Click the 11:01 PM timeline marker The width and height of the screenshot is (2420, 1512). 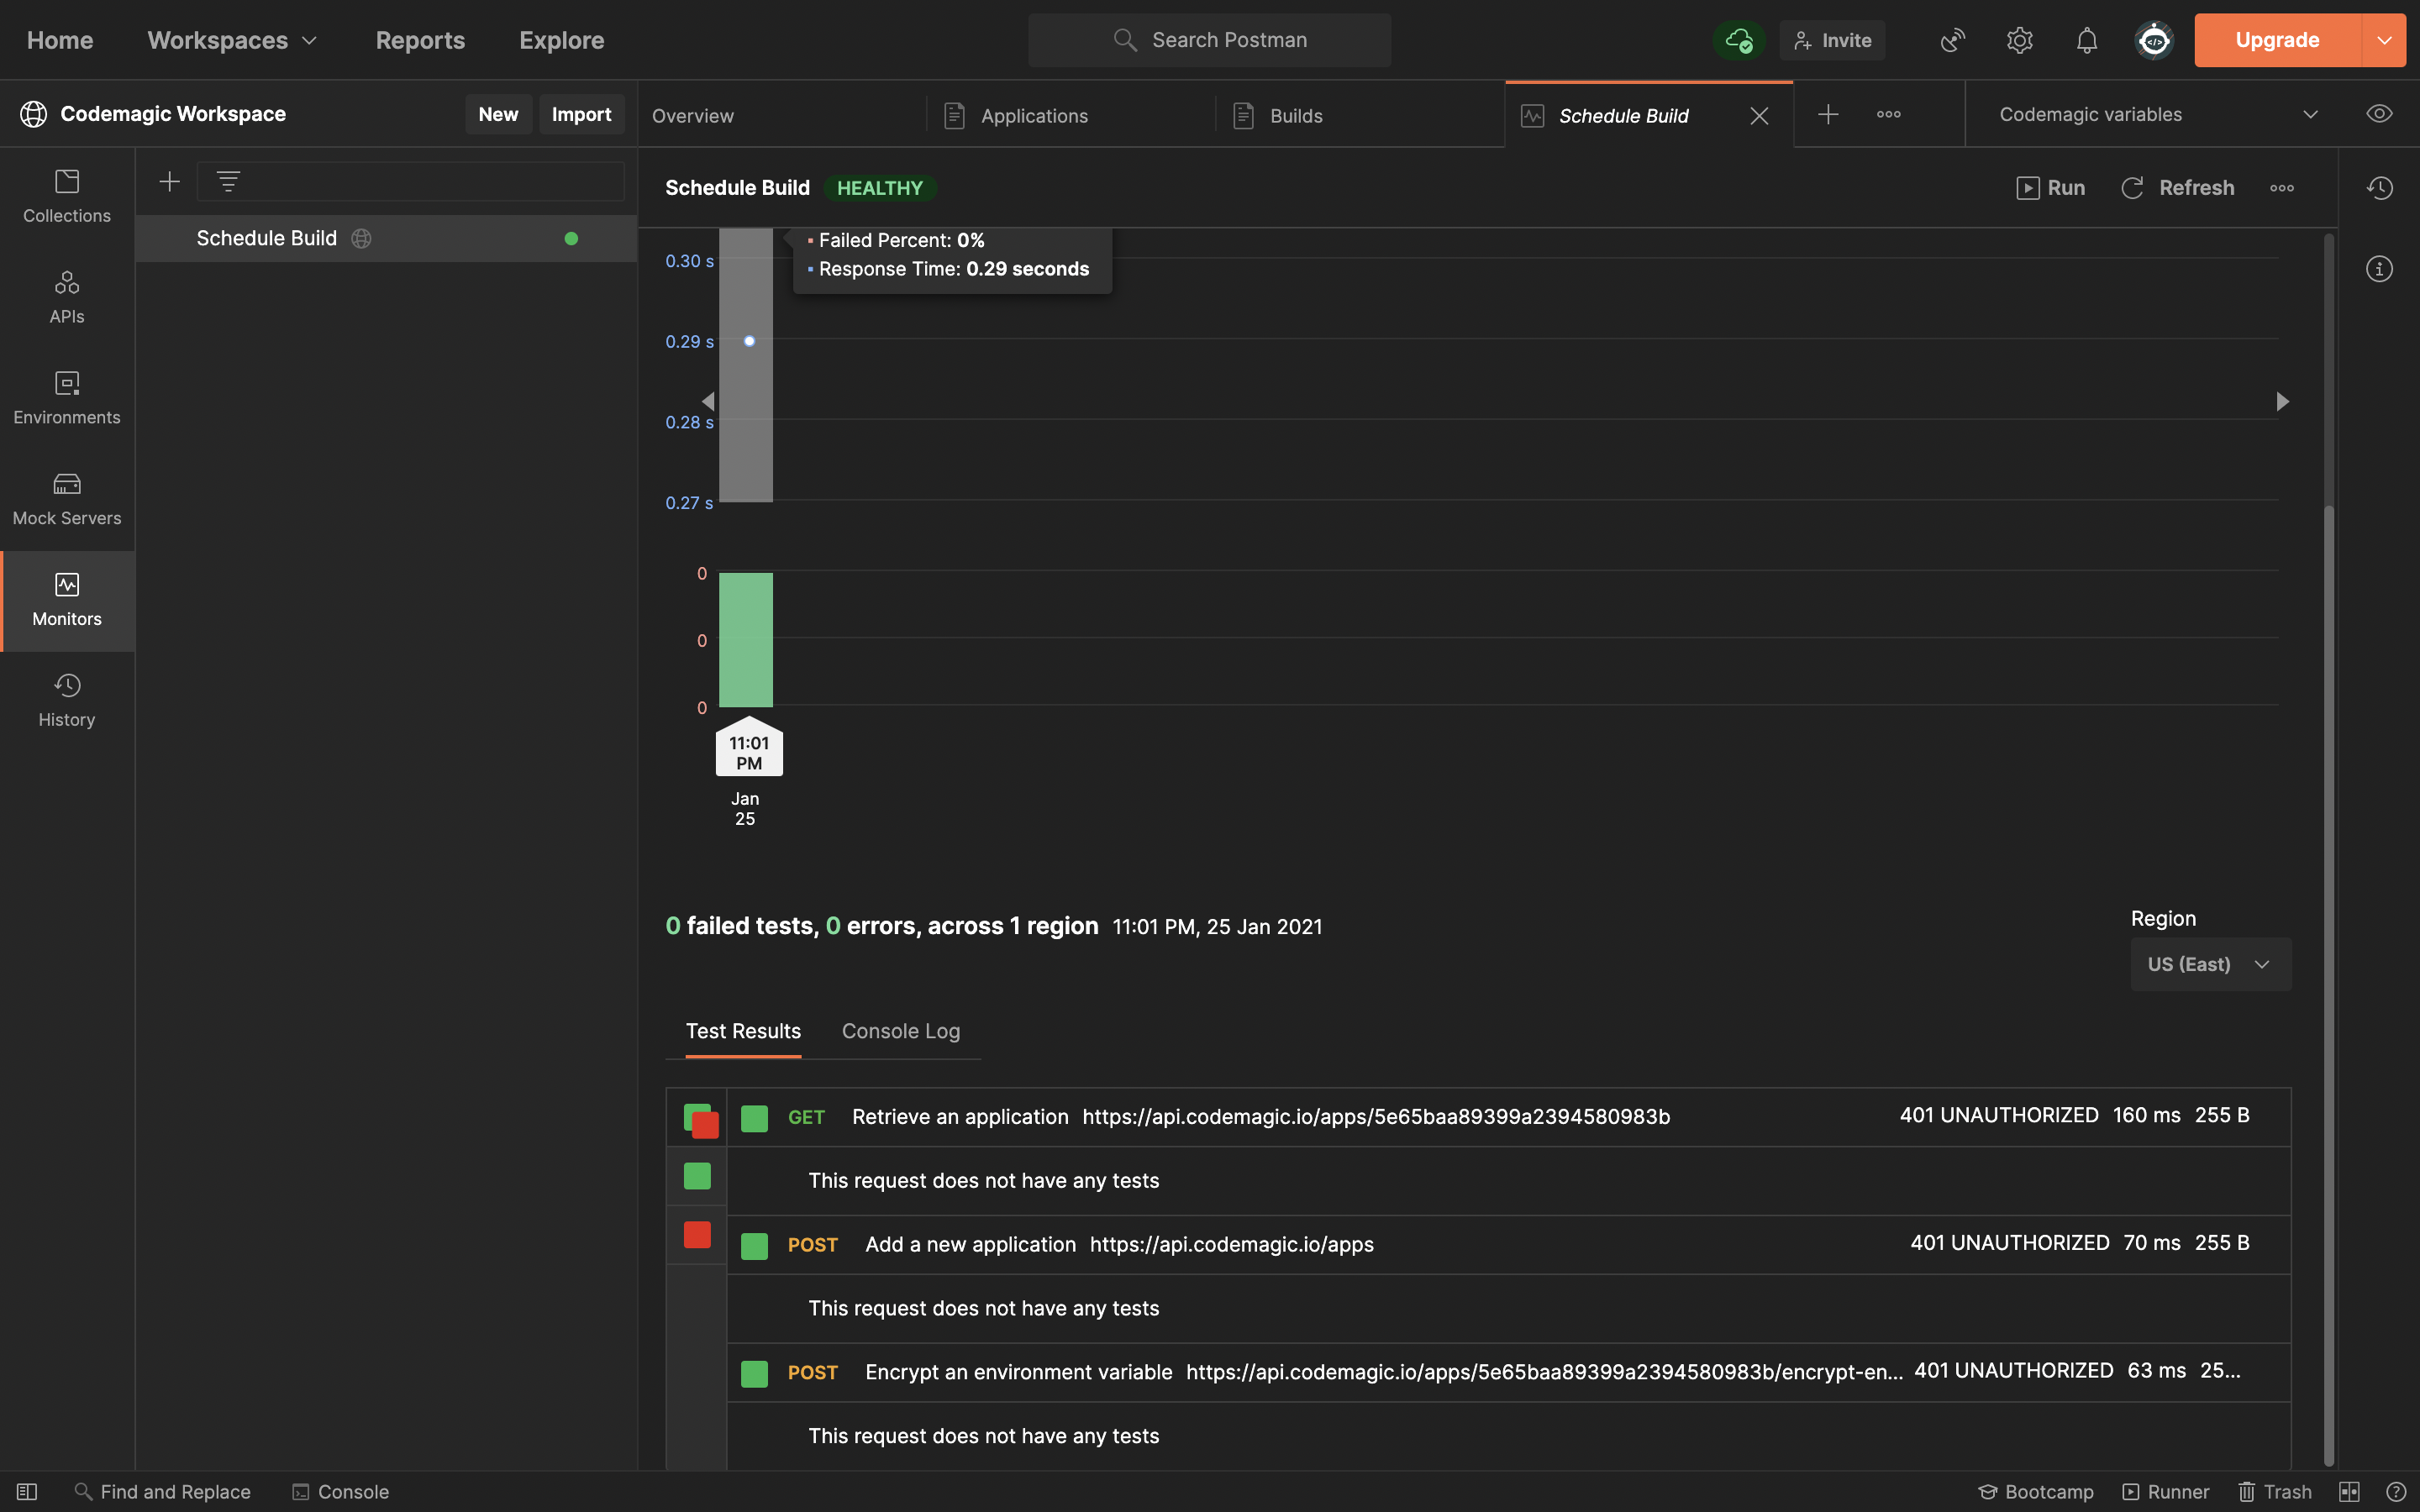click(x=749, y=752)
